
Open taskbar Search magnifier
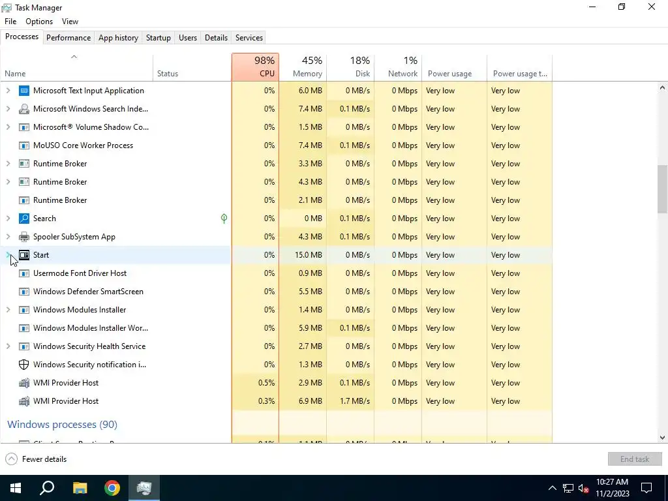47,488
